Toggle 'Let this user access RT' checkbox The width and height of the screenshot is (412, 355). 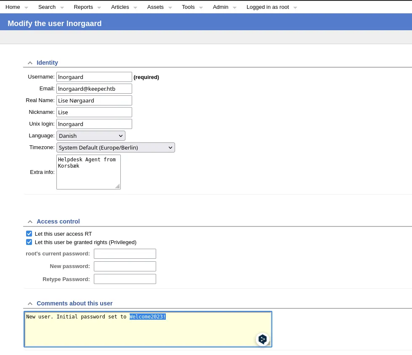(x=29, y=234)
